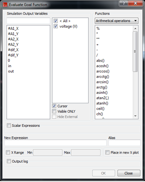The width and height of the screenshot is (145, 182).
Task: Choose the arcctg() function
Action: coord(103,76)
